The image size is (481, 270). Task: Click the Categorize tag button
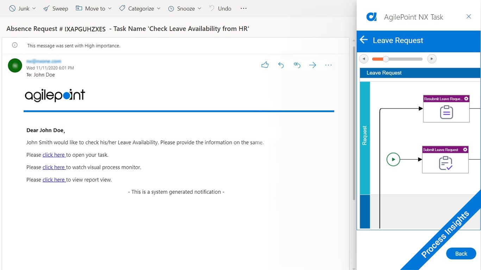point(136,8)
